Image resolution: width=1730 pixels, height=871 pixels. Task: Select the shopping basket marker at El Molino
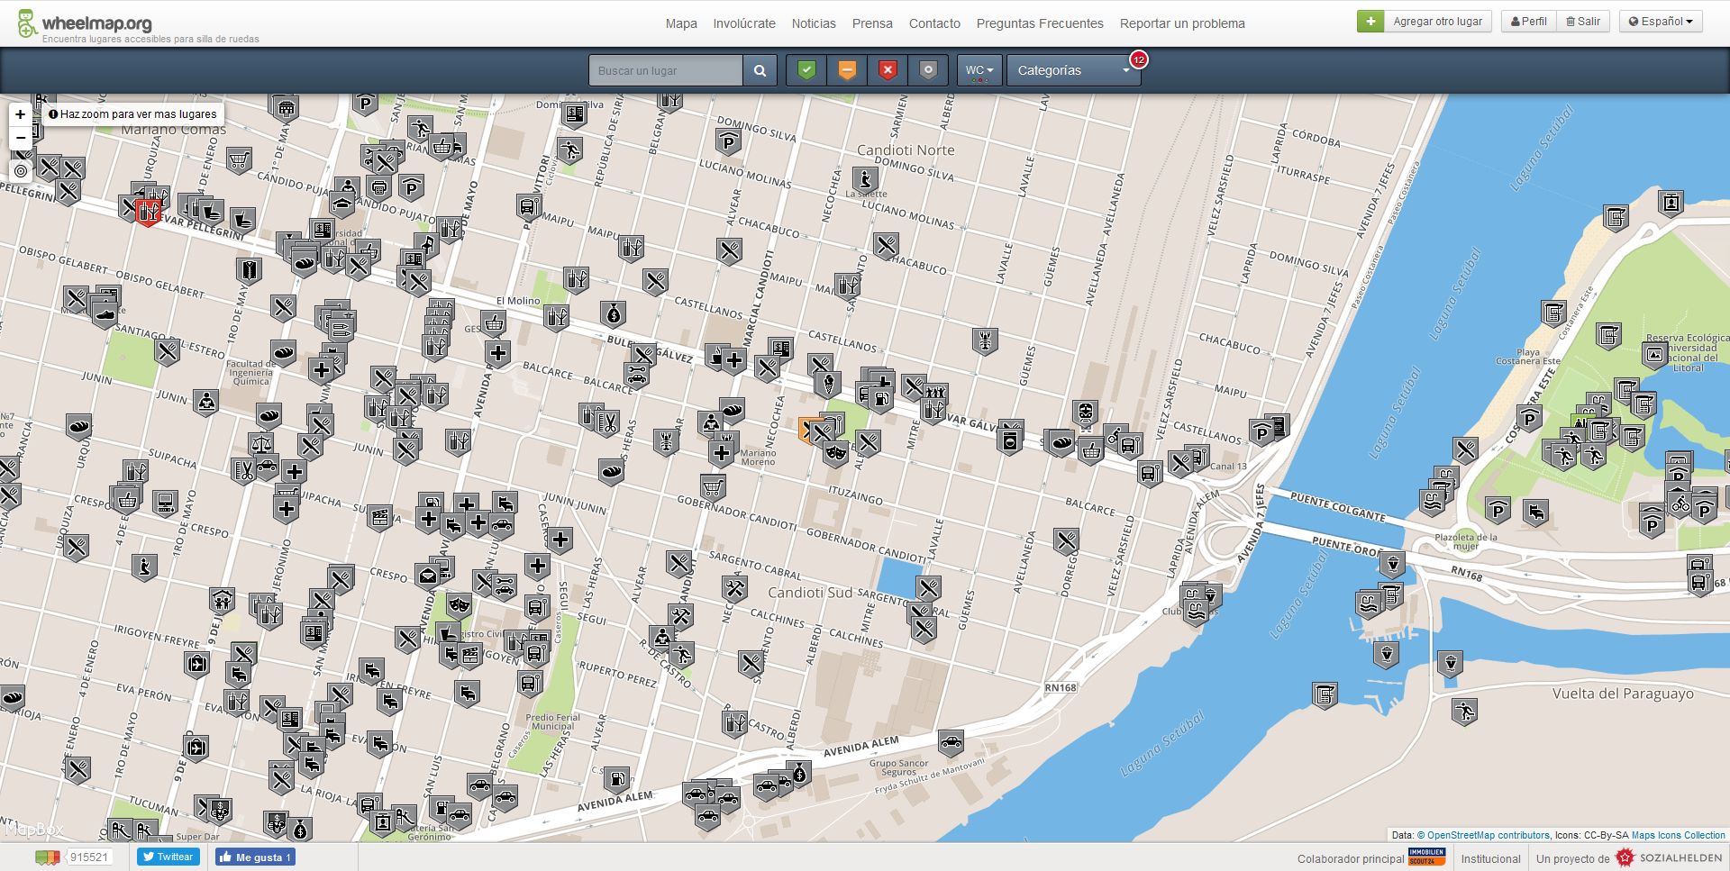(x=493, y=322)
